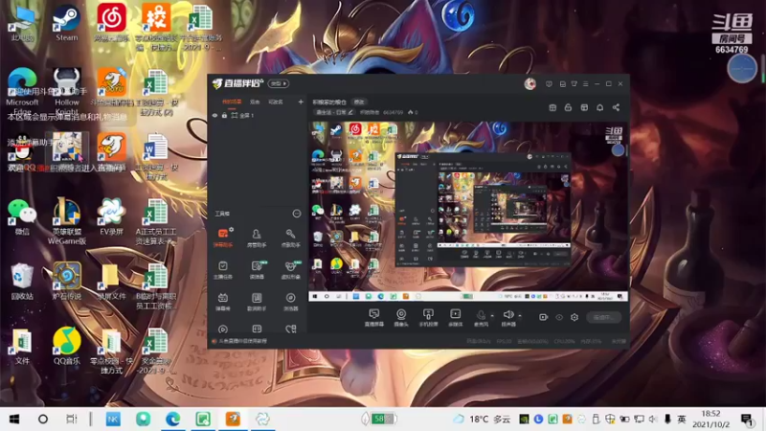The image size is (766, 431).
Task: Open the QQ音乐 desktop shortcut
Action: (x=67, y=346)
